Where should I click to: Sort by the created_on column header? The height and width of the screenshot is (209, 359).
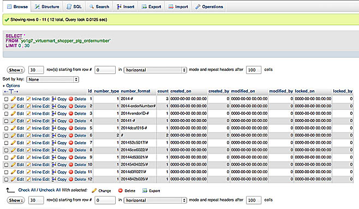181,91
